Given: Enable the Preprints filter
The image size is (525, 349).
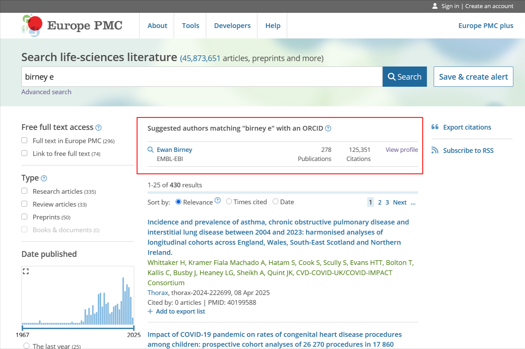Looking at the screenshot, I should [x=24, y=217].
